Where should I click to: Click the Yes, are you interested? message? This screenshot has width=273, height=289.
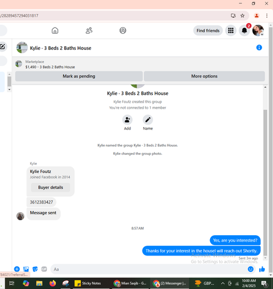coord(235,240)
